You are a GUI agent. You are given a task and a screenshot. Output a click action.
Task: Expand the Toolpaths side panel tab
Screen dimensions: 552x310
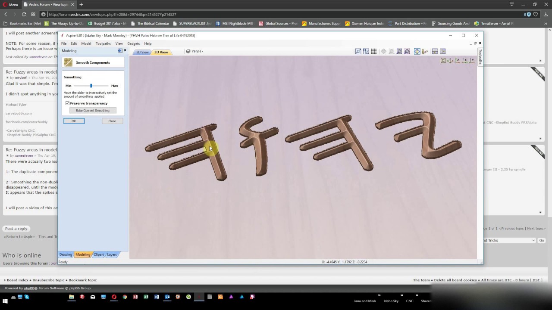[480, 56]
